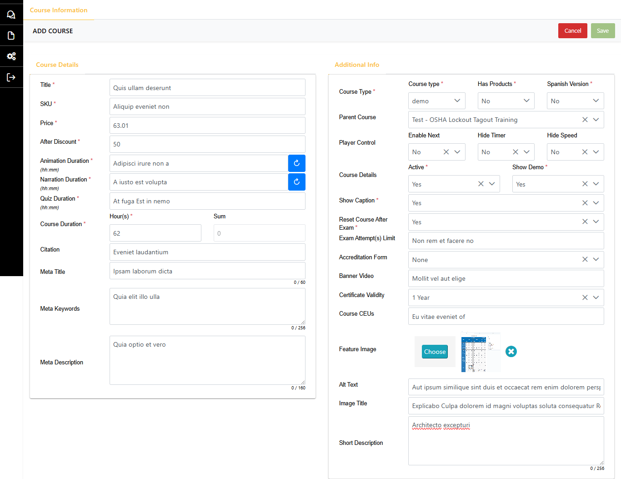The image size is (621, 479).
Task: Focus the course Title input field
Action: point(207,88)
